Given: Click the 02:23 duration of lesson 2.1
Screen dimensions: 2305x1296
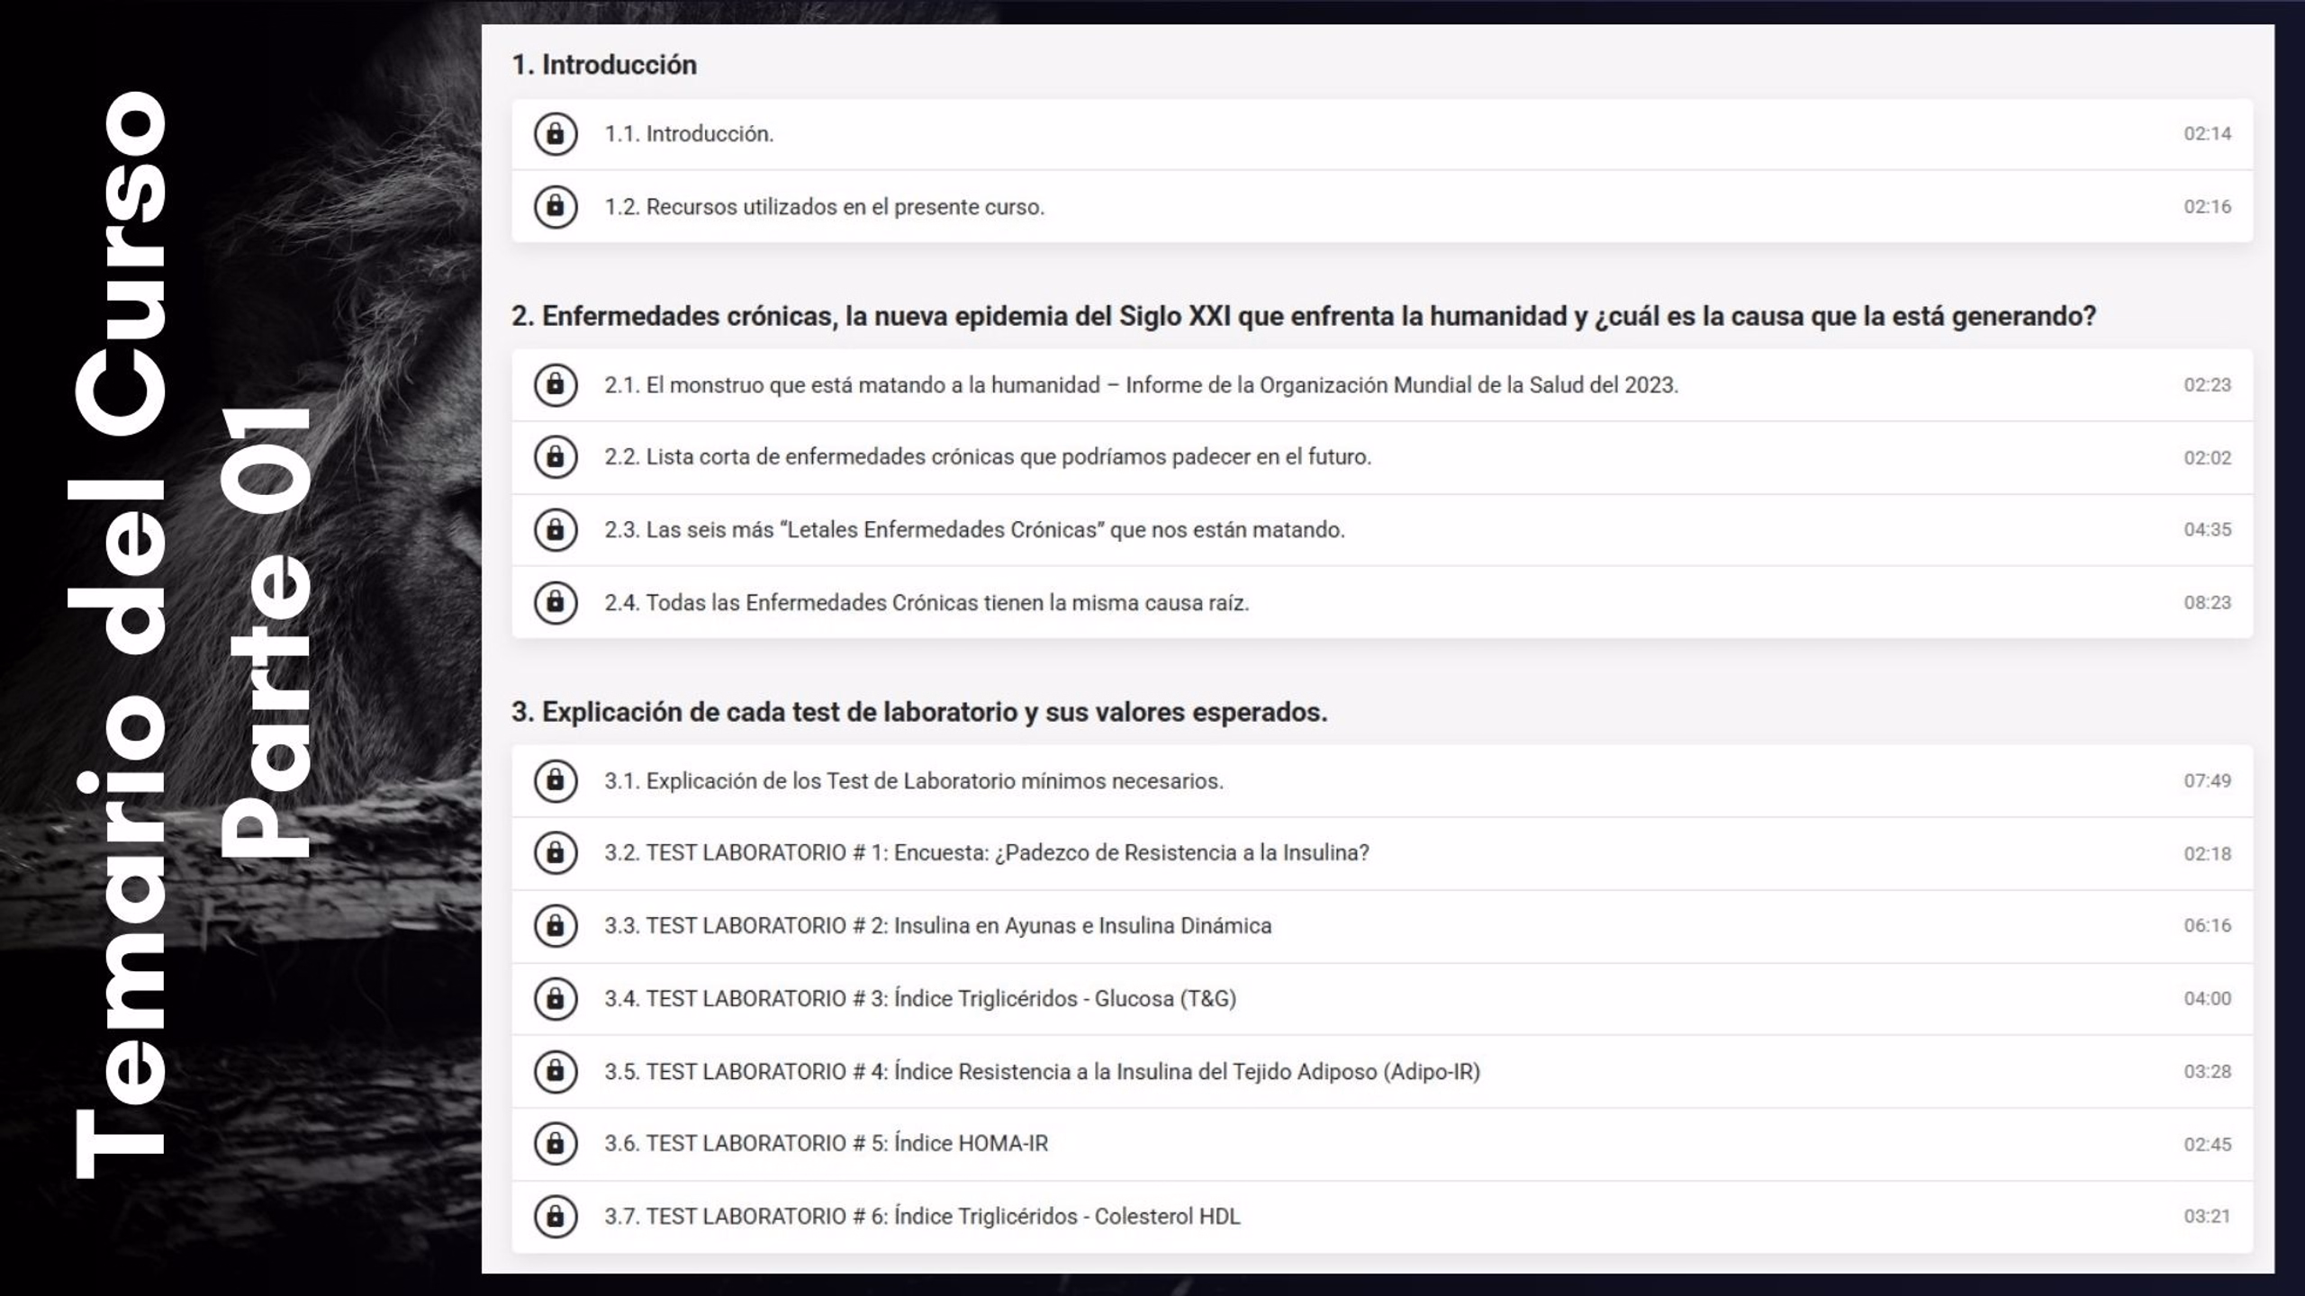Looking at the screenshot, I should [x=2207, y=385].
